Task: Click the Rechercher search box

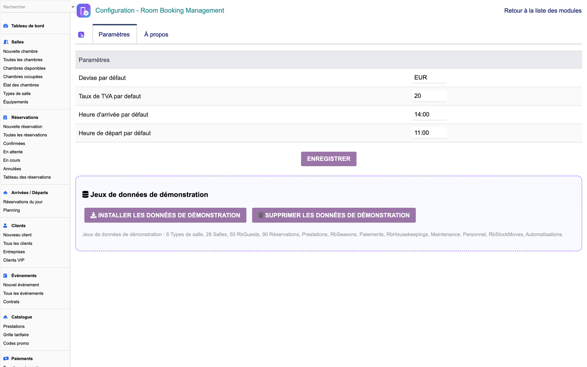Action: coord(36,7)
